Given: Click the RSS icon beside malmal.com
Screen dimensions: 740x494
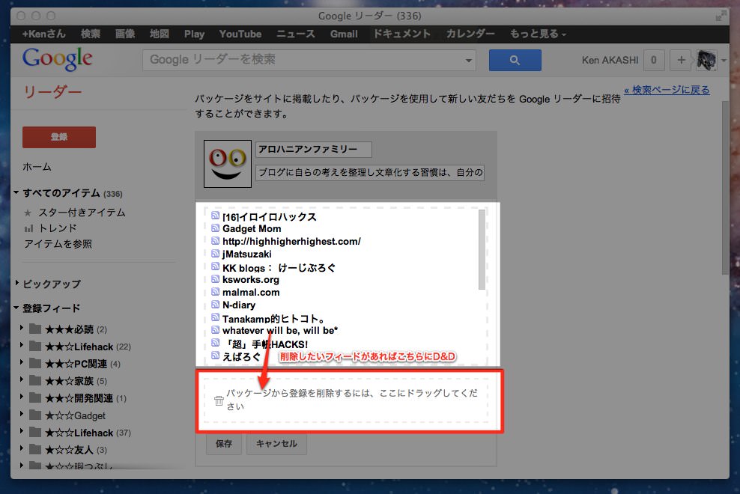Looking at the screenshot, I should click(x=215, y=292).
